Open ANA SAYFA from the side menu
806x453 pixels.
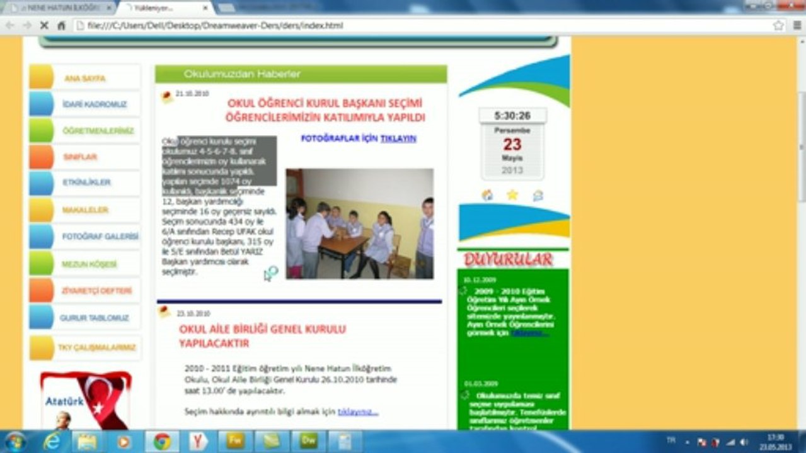[x=84, y=78]
